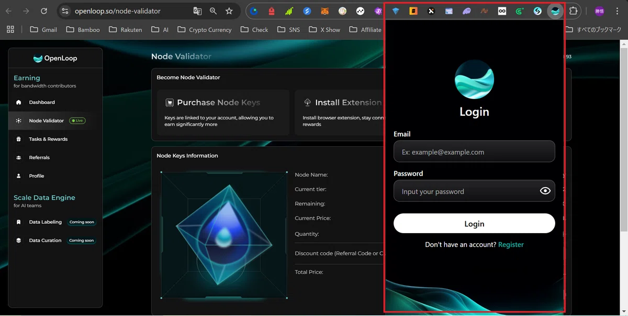Open the すべてのブックマーク folder
Viewport: 628px width, 316px height.
595,30
